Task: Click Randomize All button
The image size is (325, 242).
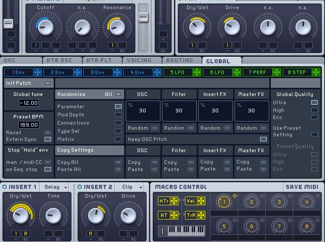Action: (x=118, y=94)
